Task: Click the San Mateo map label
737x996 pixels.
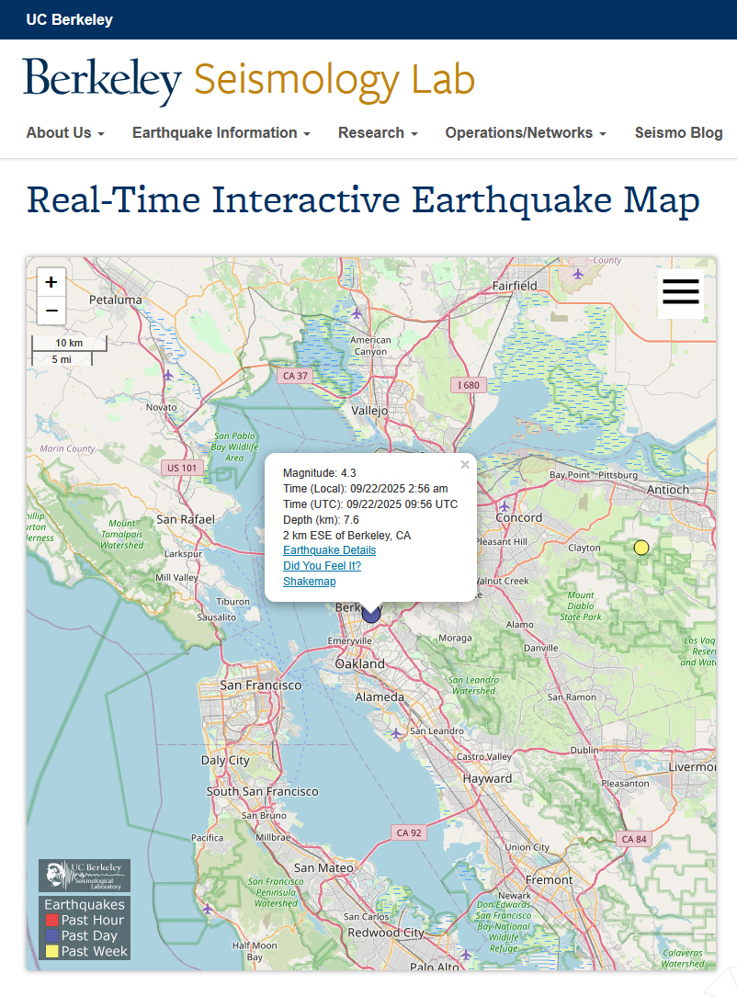Action: coord(323,867)
